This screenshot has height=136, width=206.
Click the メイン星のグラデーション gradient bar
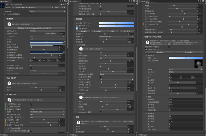117,23
